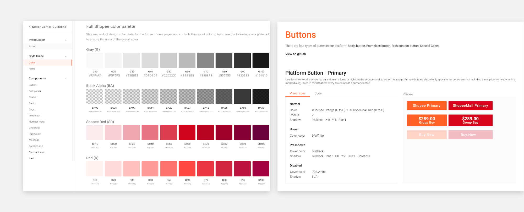524x212 pixels.
Task: Click the Pressdown spec heading
Action: [297, 145]
